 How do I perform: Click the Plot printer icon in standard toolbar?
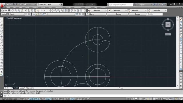click(x=13, y=11)
